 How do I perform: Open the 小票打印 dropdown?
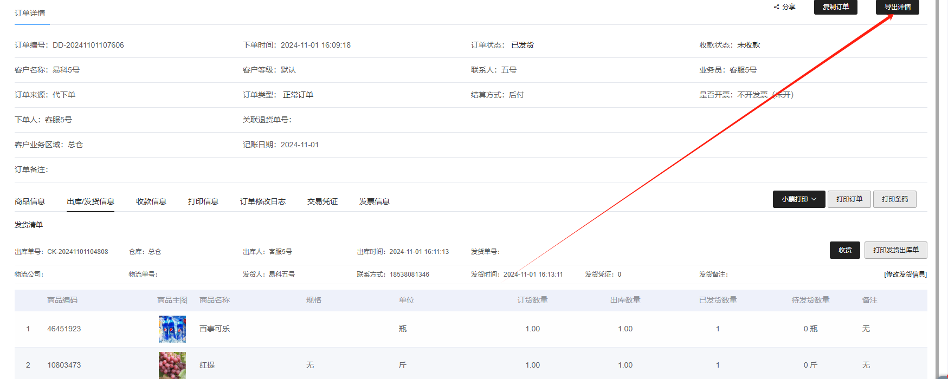pos(798,199)
